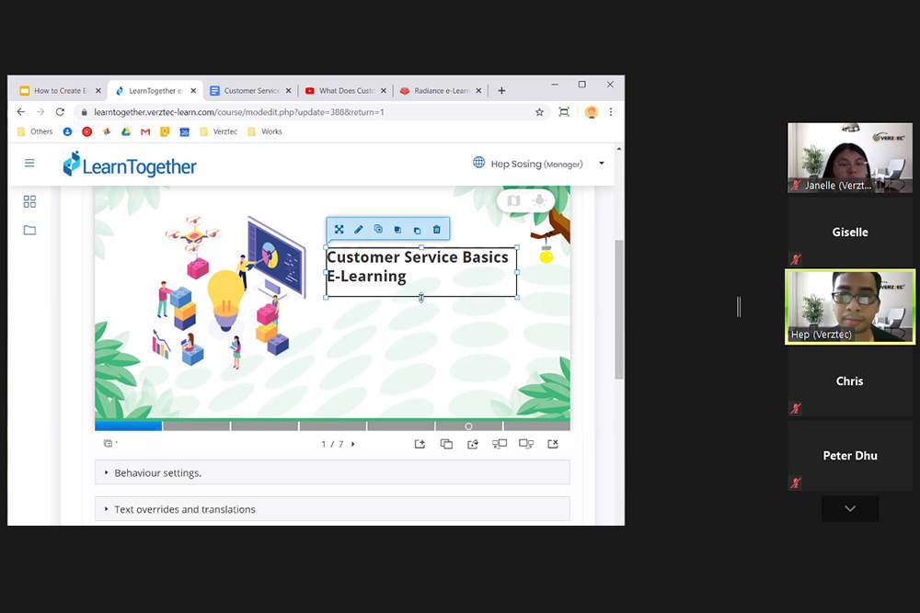920x613 pixels.
Task: Show more participants with the down chevron
Action: (x=849, y=508)
